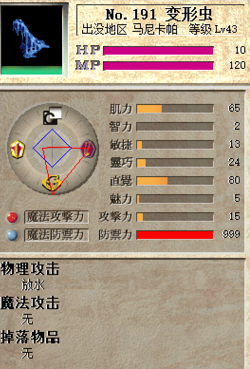This screenshot has width=250, height=369.
Task: Click the blue monster portrait thumbnail
Action: tap(31, 39)
